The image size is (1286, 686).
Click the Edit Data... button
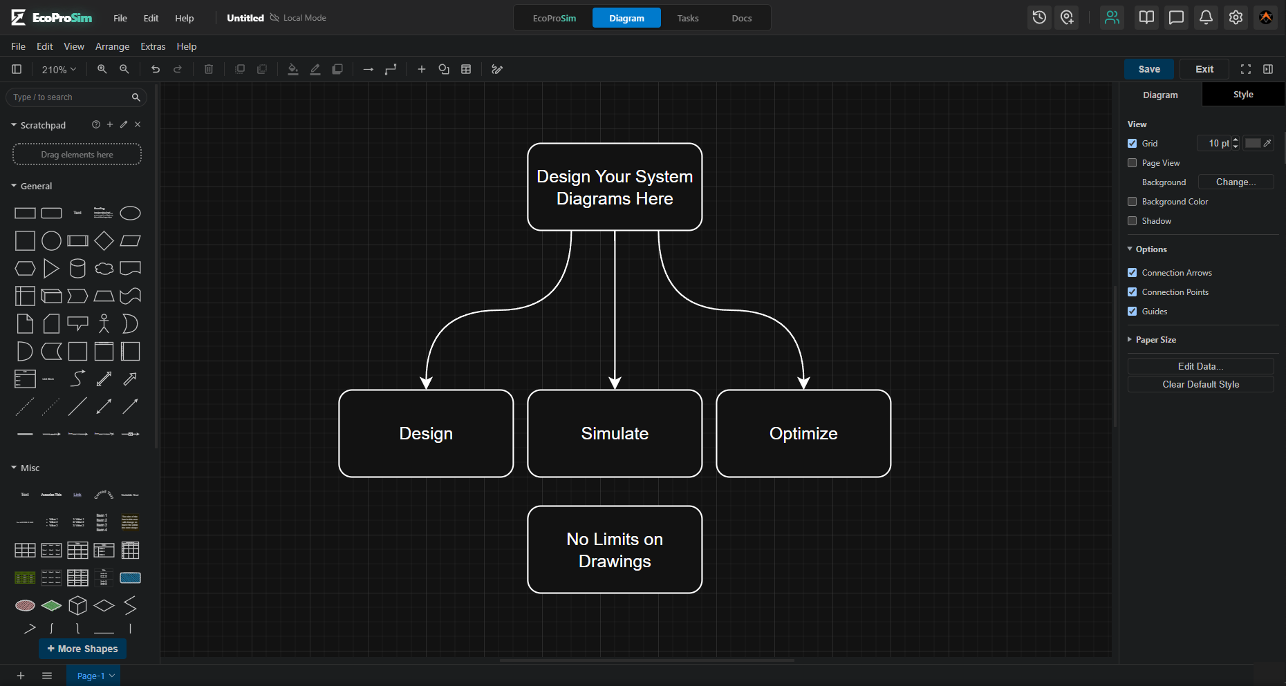(1200, 366)
